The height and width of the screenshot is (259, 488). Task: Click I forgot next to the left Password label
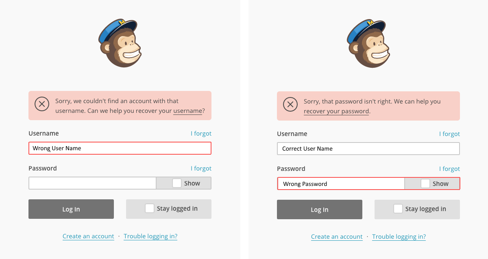(x=201, y=168)
